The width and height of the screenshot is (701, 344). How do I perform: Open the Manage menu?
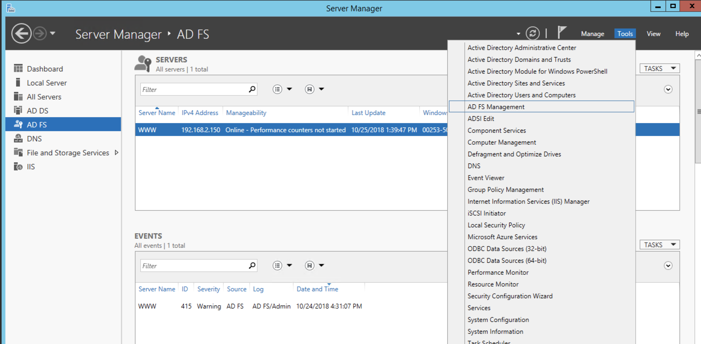tap(592, 34)
